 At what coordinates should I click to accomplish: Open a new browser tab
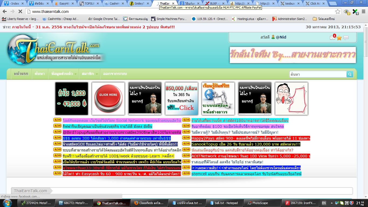click(x=334, y=4)
